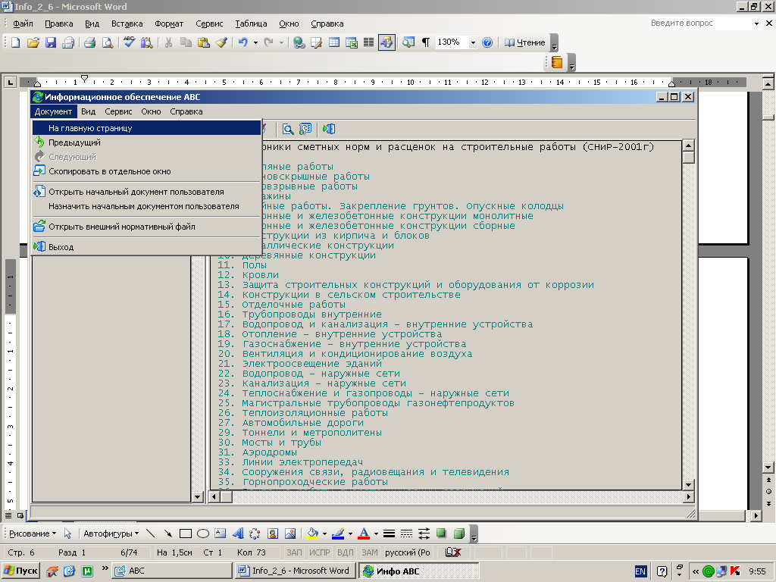776x582 pixels.
Task: Open the Файл menu in Word
Action: [x=23, y=23]
